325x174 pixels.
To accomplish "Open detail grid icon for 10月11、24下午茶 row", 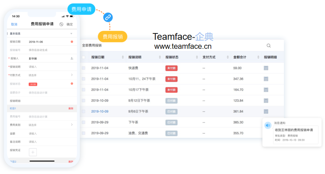I will (266, 79).
